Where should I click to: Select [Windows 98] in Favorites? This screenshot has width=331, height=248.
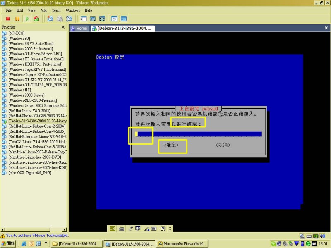point(19,38)
